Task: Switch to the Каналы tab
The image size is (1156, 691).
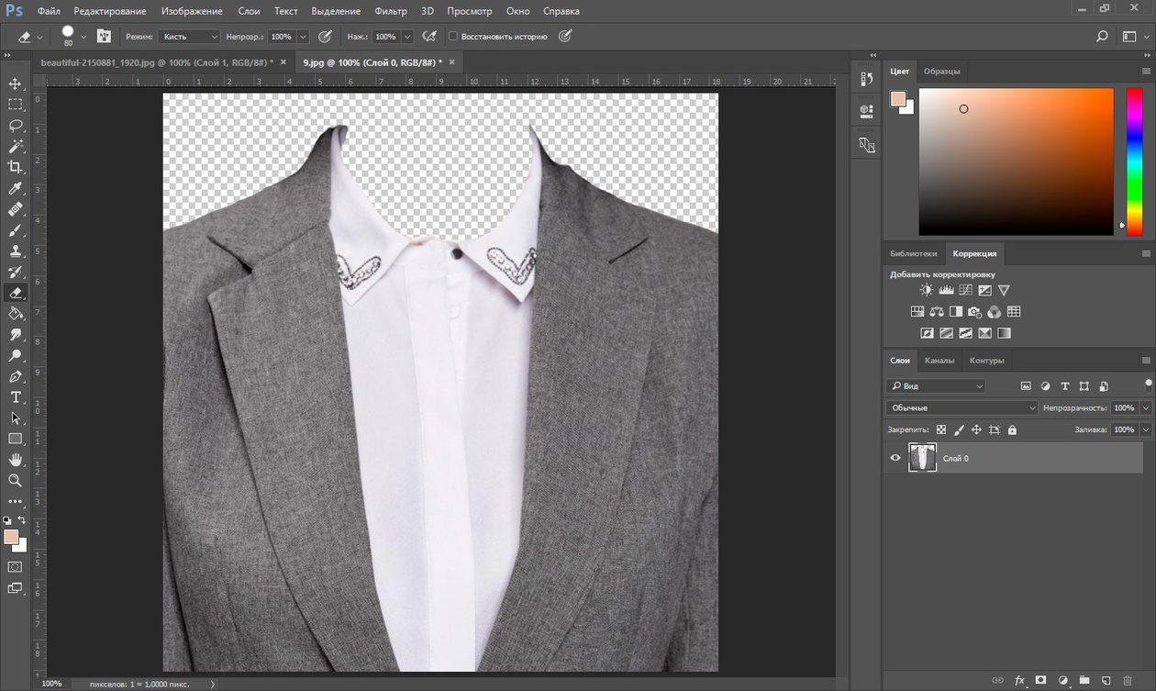Action: 939,360
